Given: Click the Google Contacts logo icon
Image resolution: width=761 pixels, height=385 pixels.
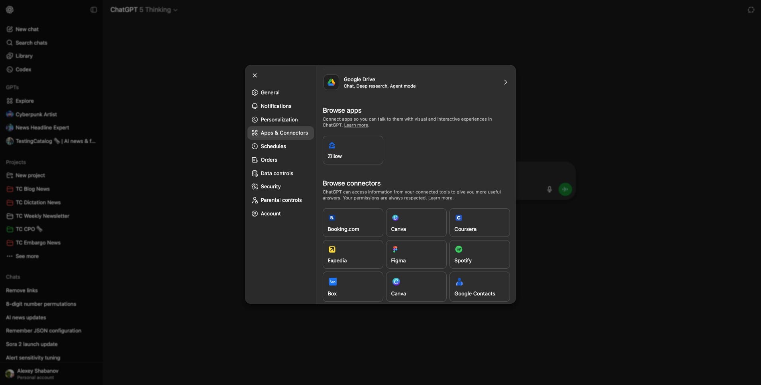Looking at the screenshot, I should point(459,281).
